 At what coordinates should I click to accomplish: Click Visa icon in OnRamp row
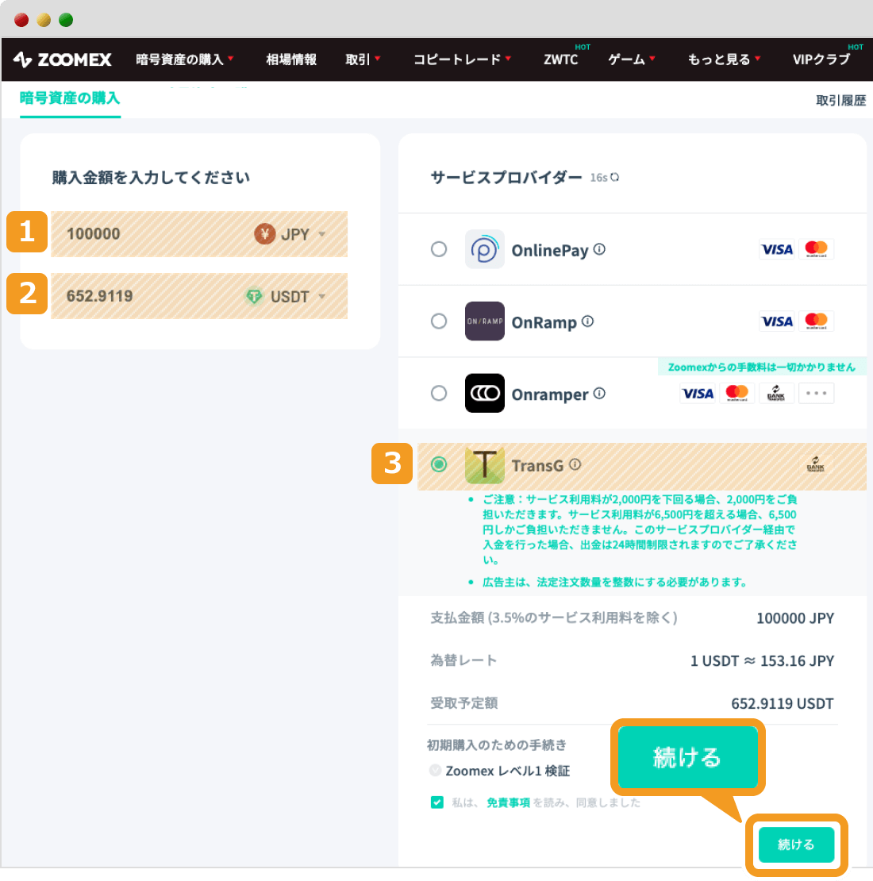coord(776,321)
